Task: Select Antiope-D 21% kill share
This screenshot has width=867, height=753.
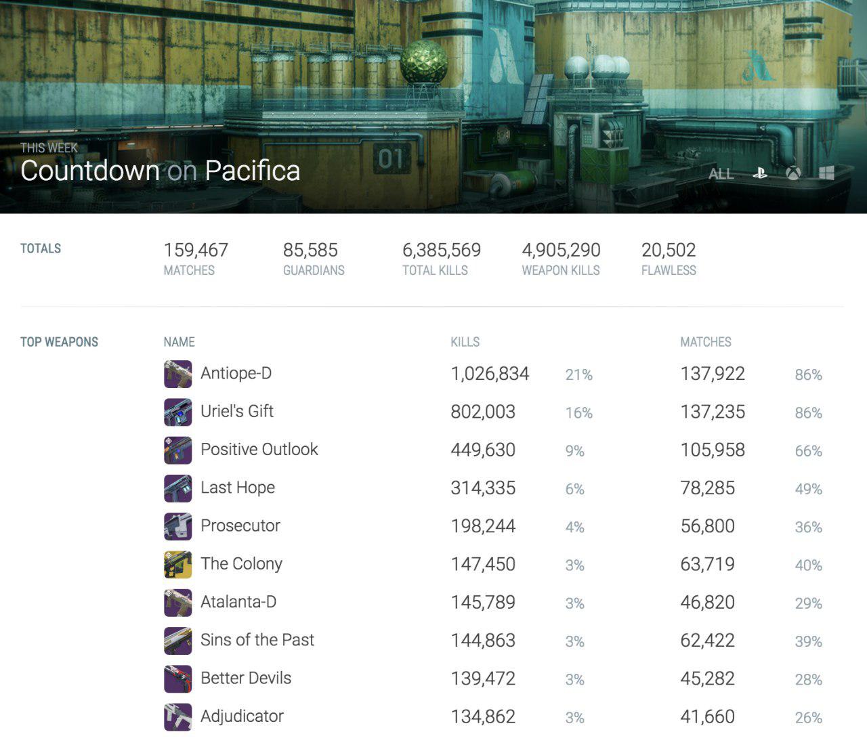Action: click(579, 375)
